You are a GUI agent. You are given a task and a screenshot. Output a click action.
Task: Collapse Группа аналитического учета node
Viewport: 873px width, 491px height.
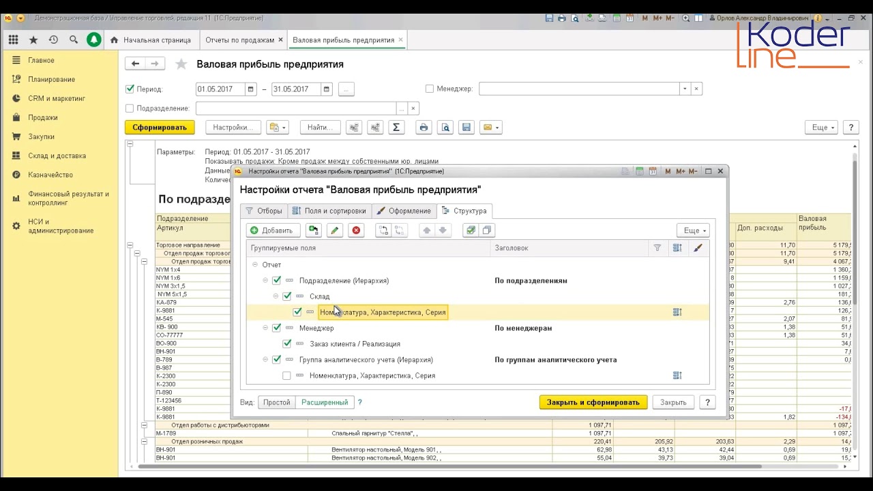(265, 359)
